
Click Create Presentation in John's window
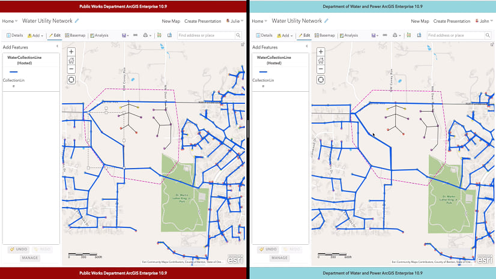[x=452, y=21]
